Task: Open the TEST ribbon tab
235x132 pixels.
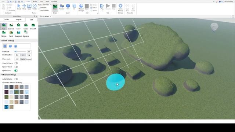Action: click(x=41, y=1)
